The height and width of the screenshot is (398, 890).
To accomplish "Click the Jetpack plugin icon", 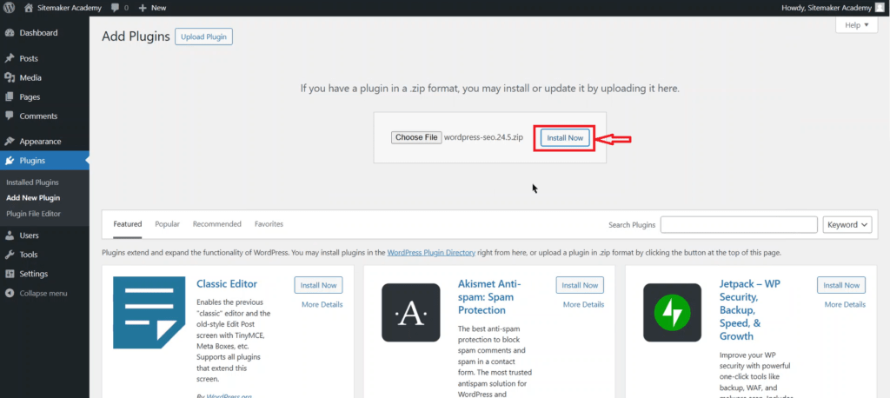I will [x=672, y=312].
